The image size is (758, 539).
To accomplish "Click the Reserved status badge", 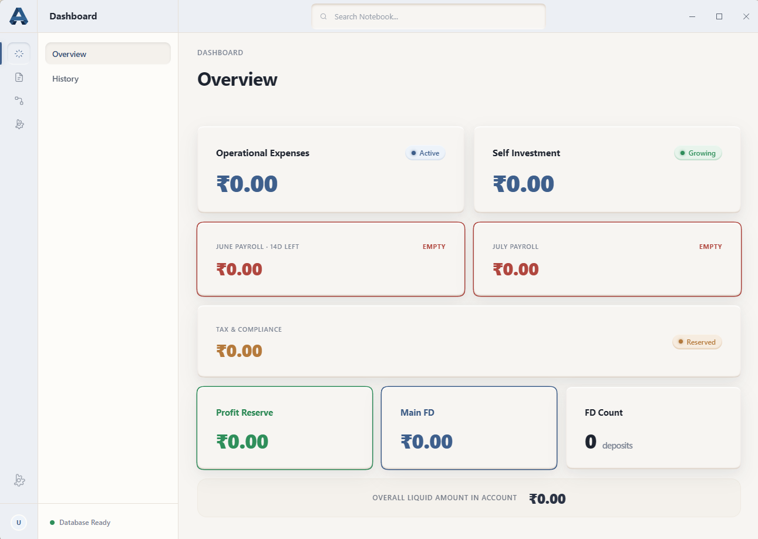I will pyautogui.click(x=697, y=342).
